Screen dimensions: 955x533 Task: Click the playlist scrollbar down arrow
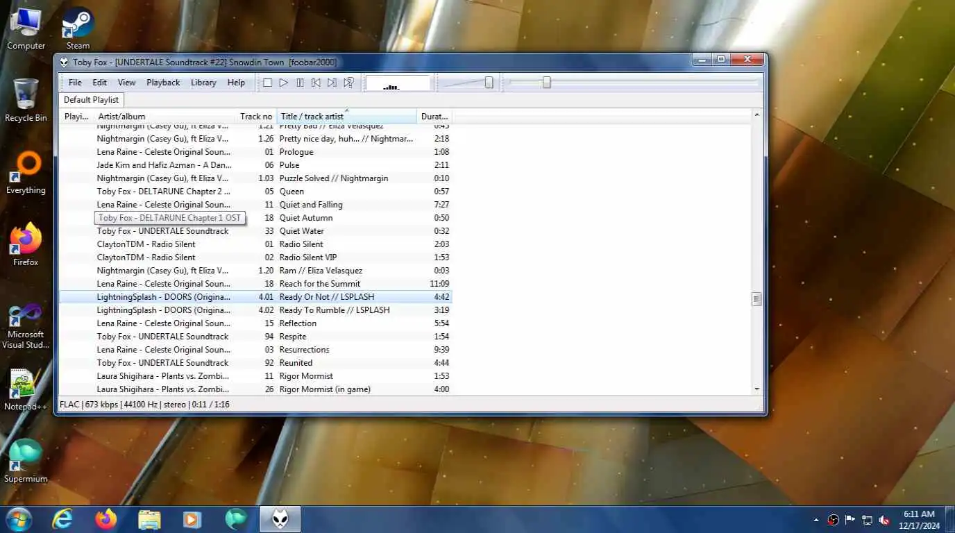(x=757, y=389)
